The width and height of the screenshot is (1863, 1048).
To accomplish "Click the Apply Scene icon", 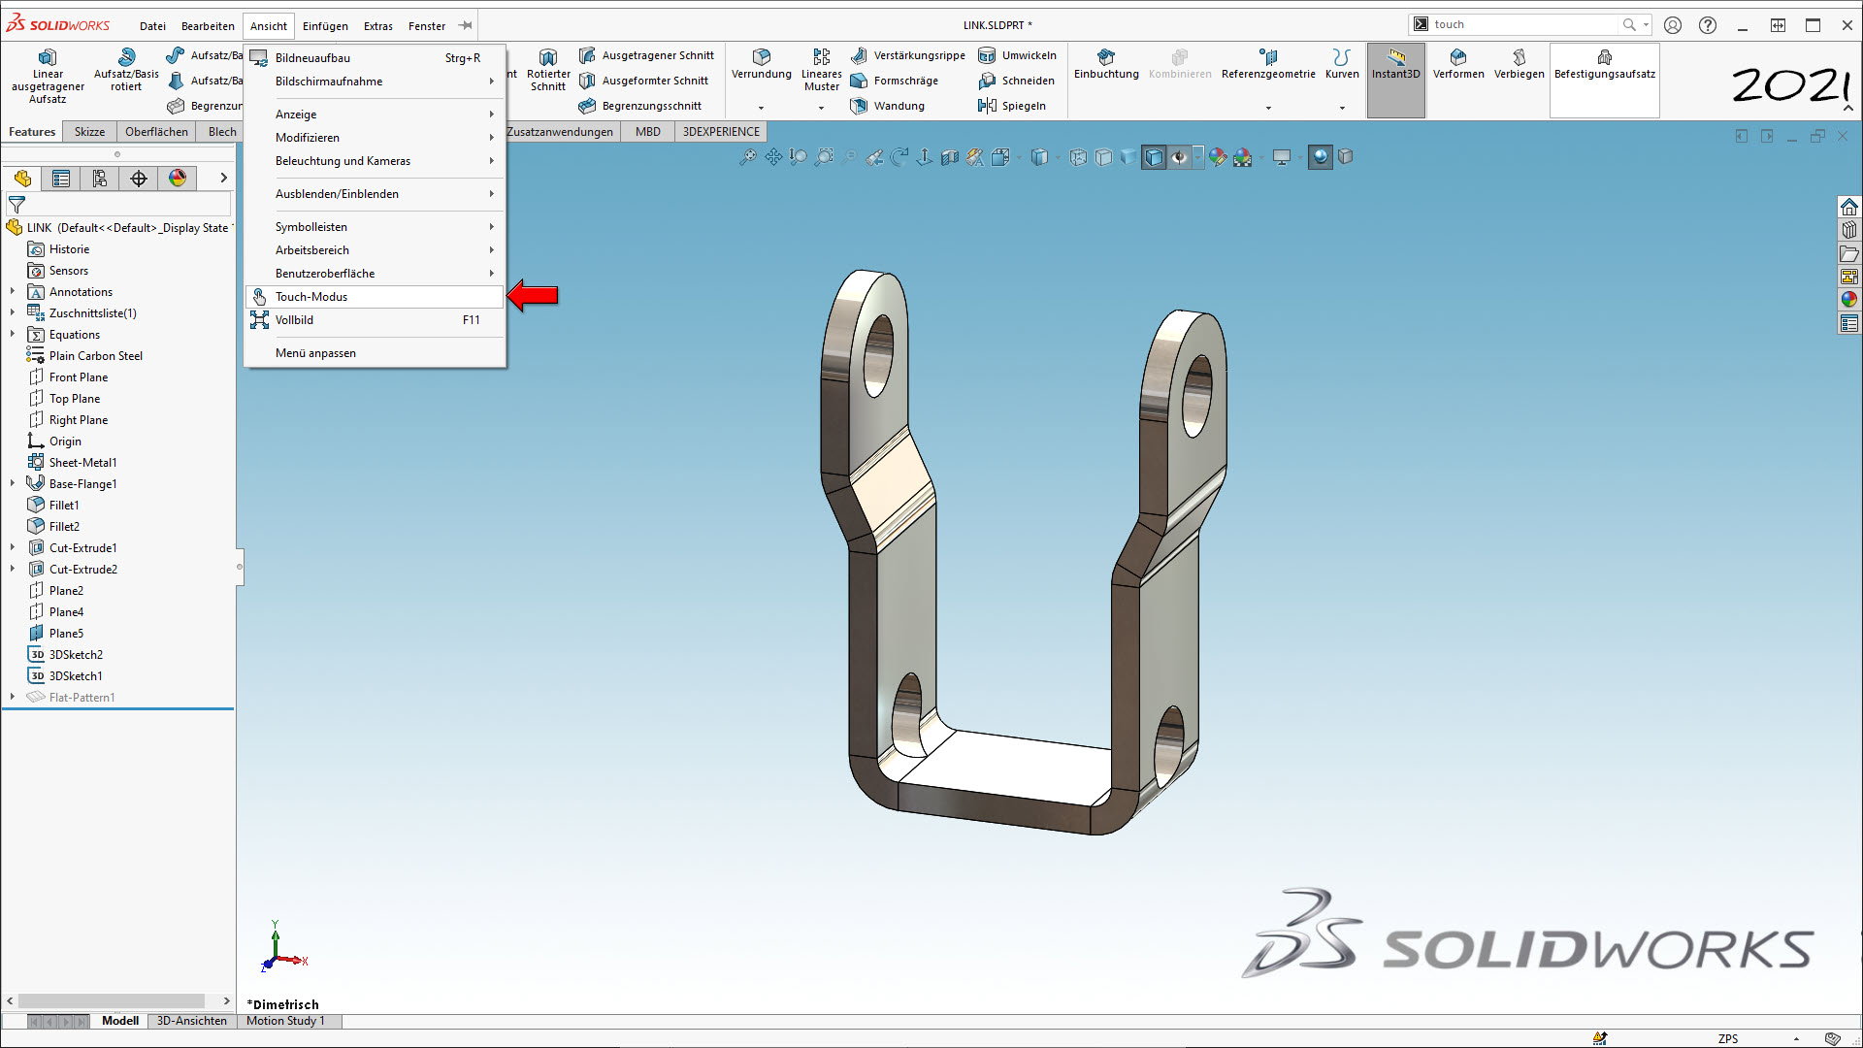I will pos(1243,157).
